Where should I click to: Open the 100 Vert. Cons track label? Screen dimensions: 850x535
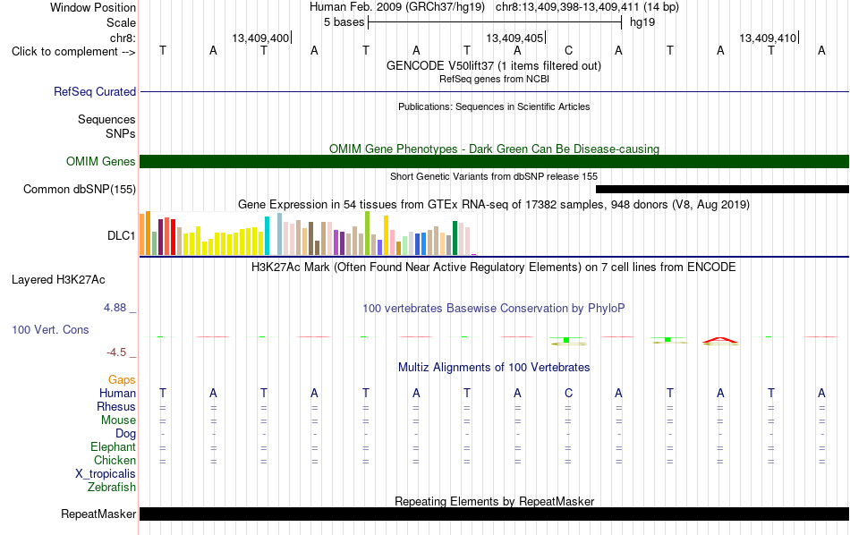(x=50, y=329)
